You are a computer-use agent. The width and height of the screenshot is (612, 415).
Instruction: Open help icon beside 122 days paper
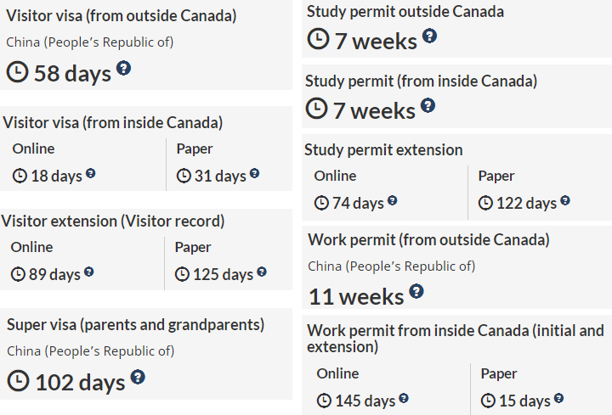pos(565,200)
